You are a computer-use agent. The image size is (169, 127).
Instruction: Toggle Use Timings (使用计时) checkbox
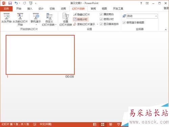pos(101,19)
